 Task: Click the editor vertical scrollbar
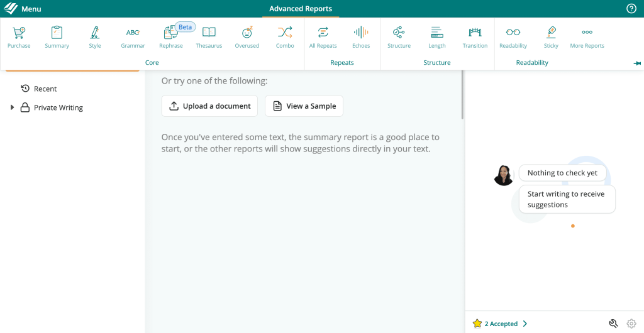pos(462,95)
